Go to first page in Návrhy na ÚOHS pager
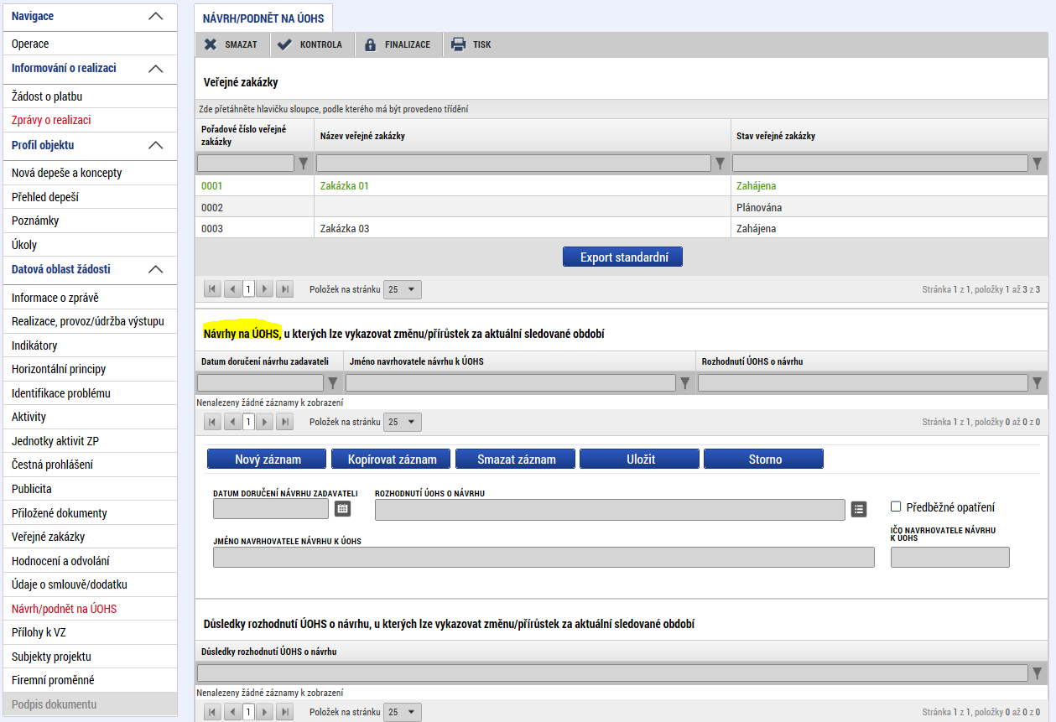Screen dimensions: 1056x722 pyautogui.click(x=212, y=422)
